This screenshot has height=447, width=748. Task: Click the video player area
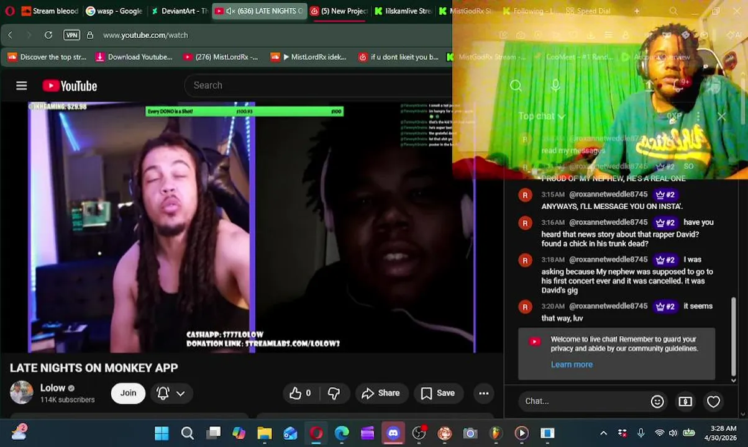[x=252, y=228]
